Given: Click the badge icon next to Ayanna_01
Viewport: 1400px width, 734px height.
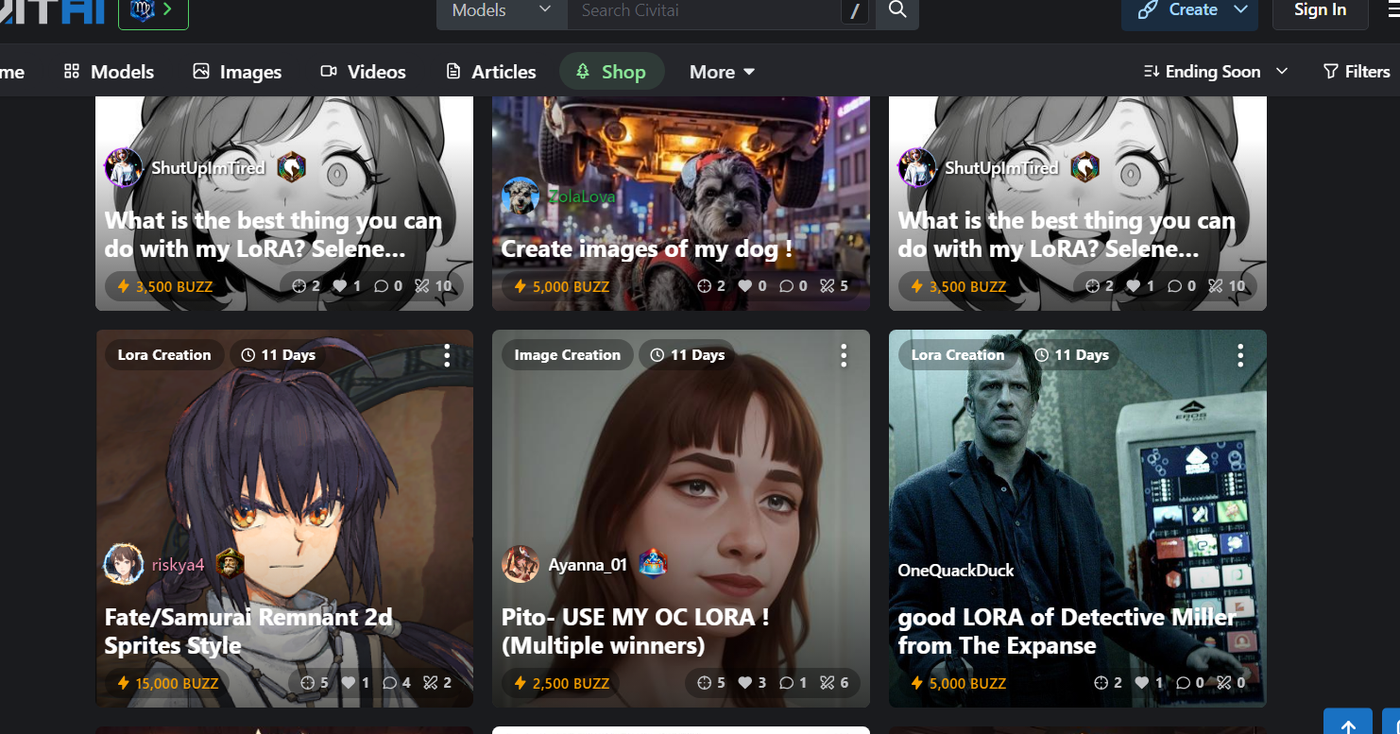Looking at the screenshot, I should point(653,564).
